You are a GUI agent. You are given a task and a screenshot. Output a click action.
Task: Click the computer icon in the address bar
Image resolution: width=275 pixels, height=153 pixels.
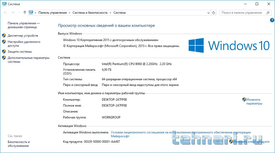[31, 12]
